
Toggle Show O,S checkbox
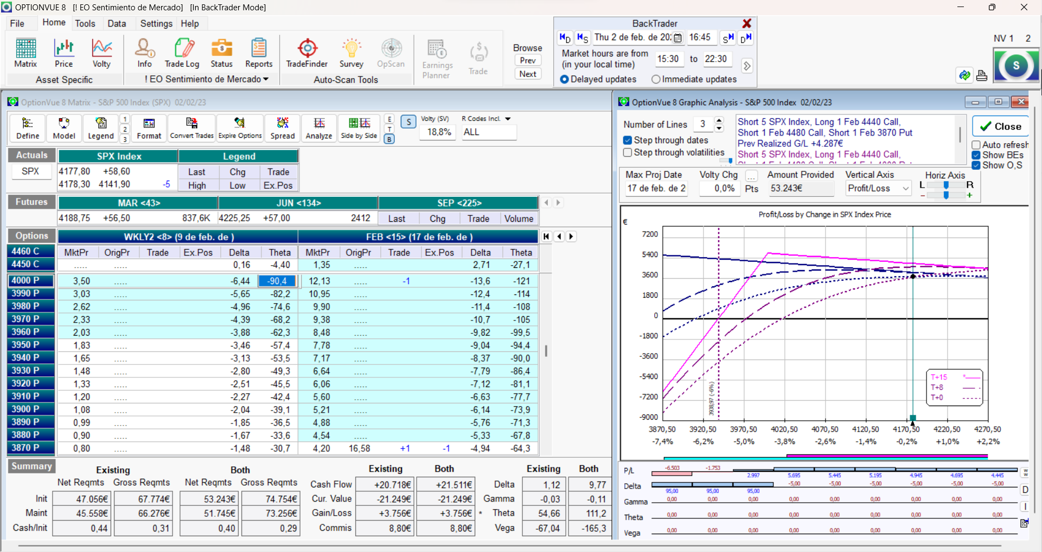click(976, 165)
